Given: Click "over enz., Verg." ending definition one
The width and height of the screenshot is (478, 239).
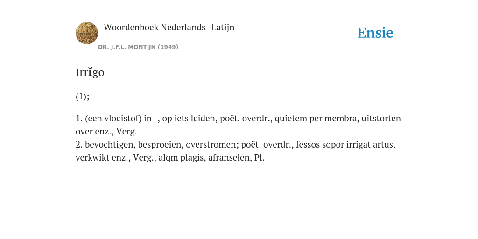Looking at the screenshot, I should [x=106, y=132].
